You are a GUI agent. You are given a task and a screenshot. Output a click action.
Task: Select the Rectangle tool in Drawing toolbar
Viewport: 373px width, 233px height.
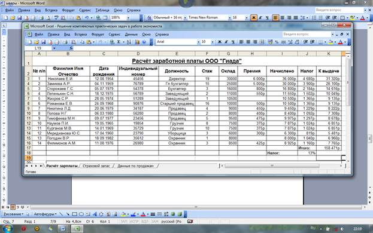coord(74,214)
